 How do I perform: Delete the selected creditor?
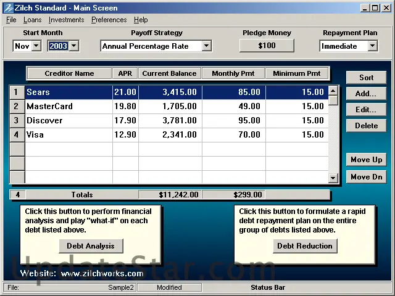pyautogui.click(x=366, y=126)
